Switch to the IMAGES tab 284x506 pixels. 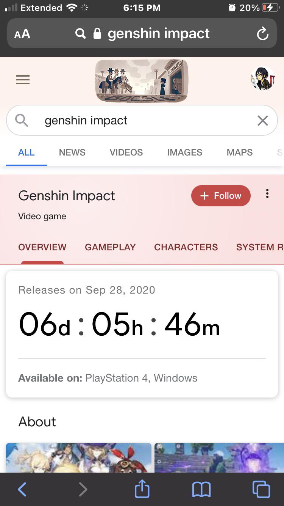[184, 152]
